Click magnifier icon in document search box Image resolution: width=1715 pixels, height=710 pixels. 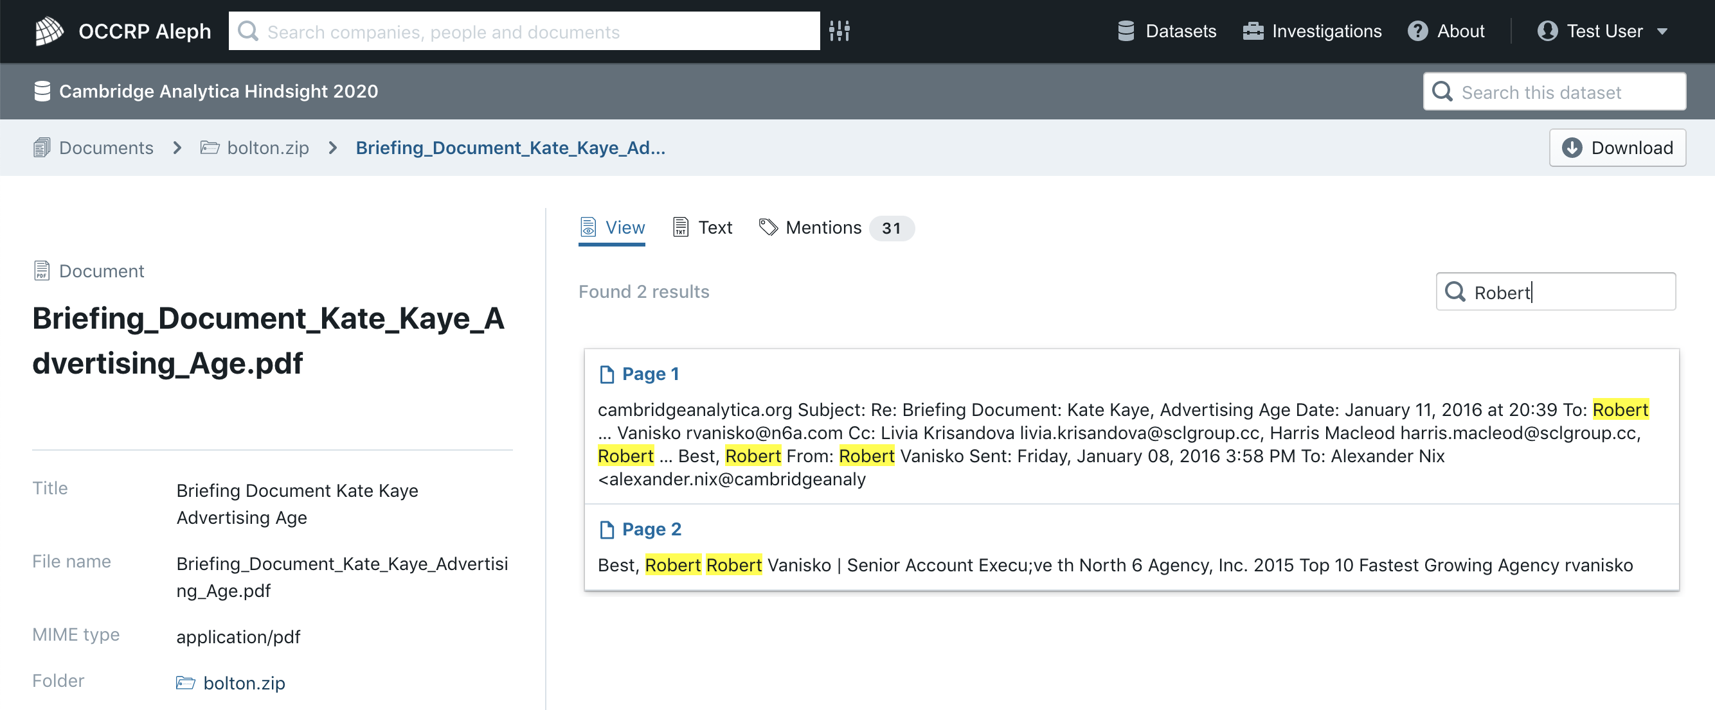[x=1455, y=292]
